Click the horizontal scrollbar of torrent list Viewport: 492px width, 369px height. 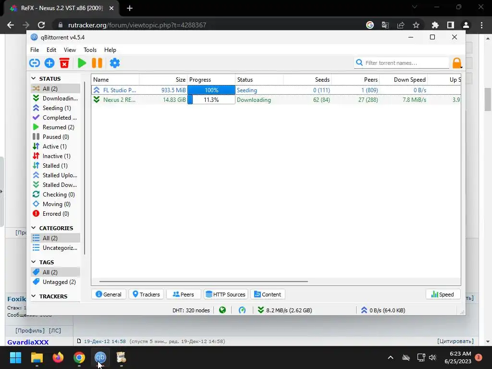(203, 282)
